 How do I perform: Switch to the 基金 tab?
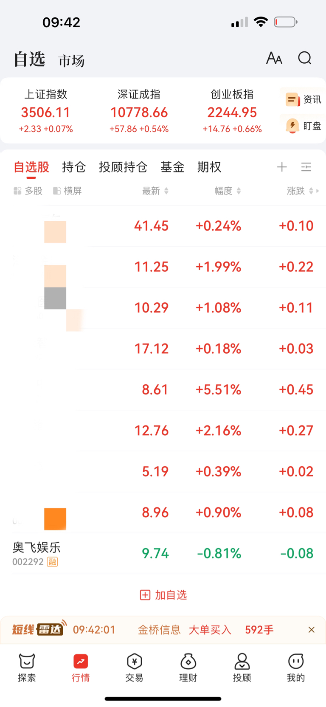pos(172,167)
